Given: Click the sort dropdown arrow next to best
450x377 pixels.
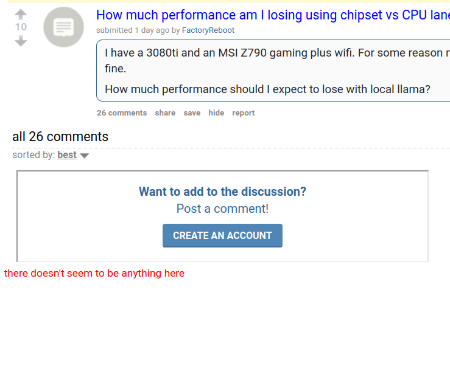Looking at the screenshot, I should 85,156.
